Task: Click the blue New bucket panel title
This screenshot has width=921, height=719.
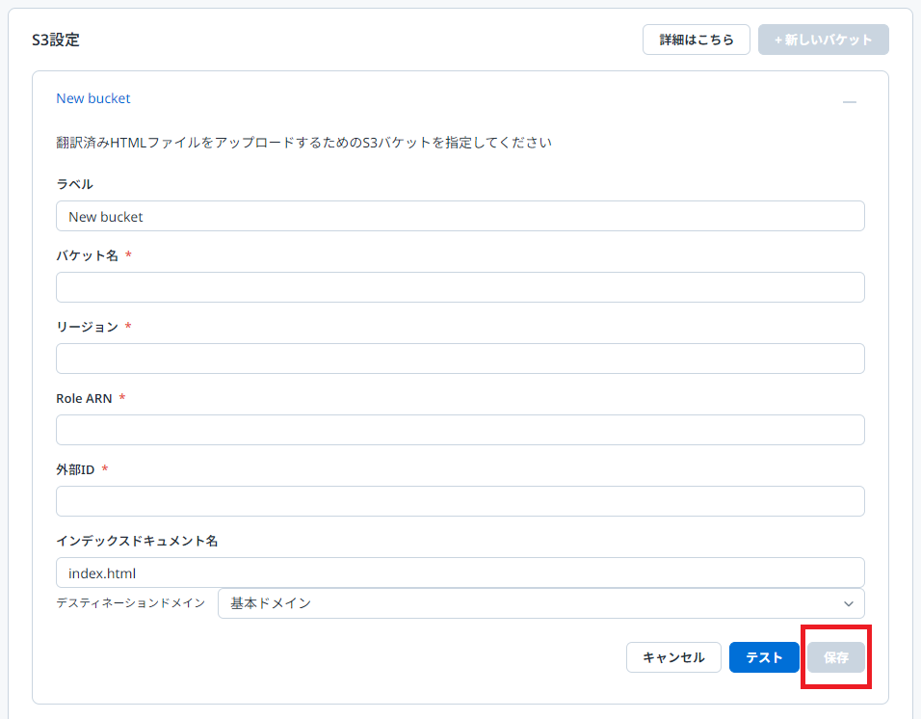Action: pyautogui.click(x=93, y=98)
